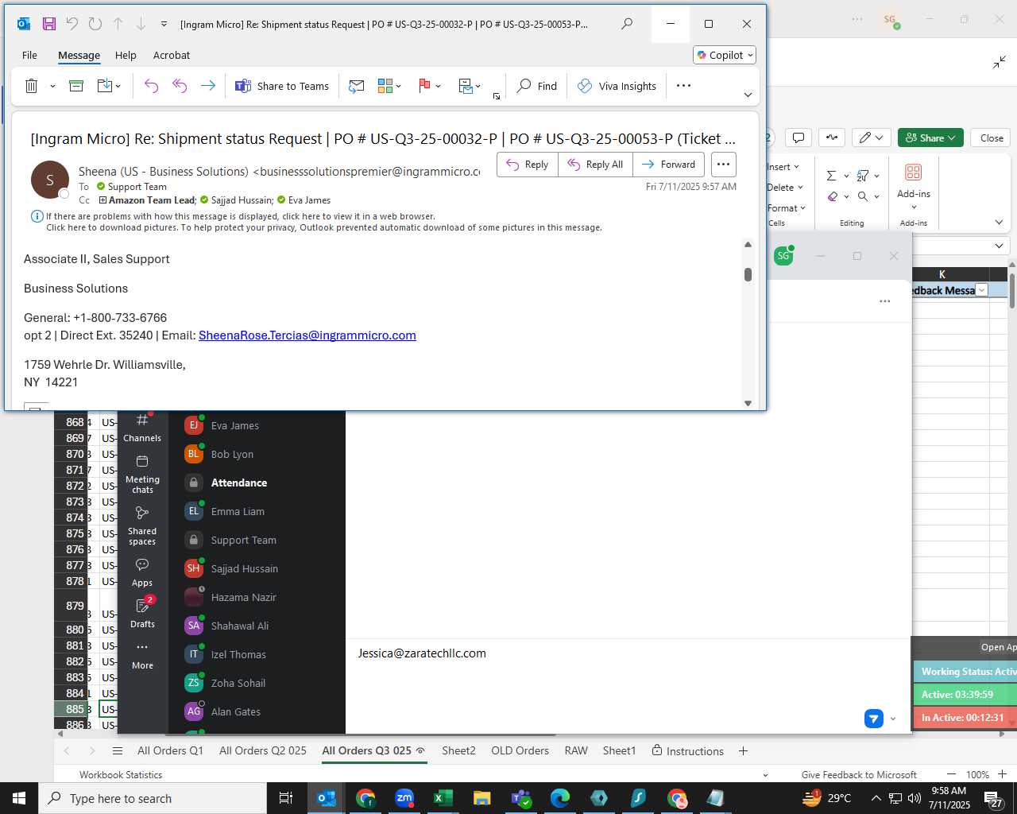1017x814 pixels.
Task: Click the red Follow Up flag icon
Action: [x=424, y=86]
